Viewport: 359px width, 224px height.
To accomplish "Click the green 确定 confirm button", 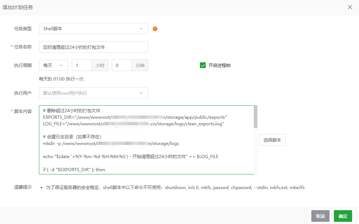I will [343, 216].
